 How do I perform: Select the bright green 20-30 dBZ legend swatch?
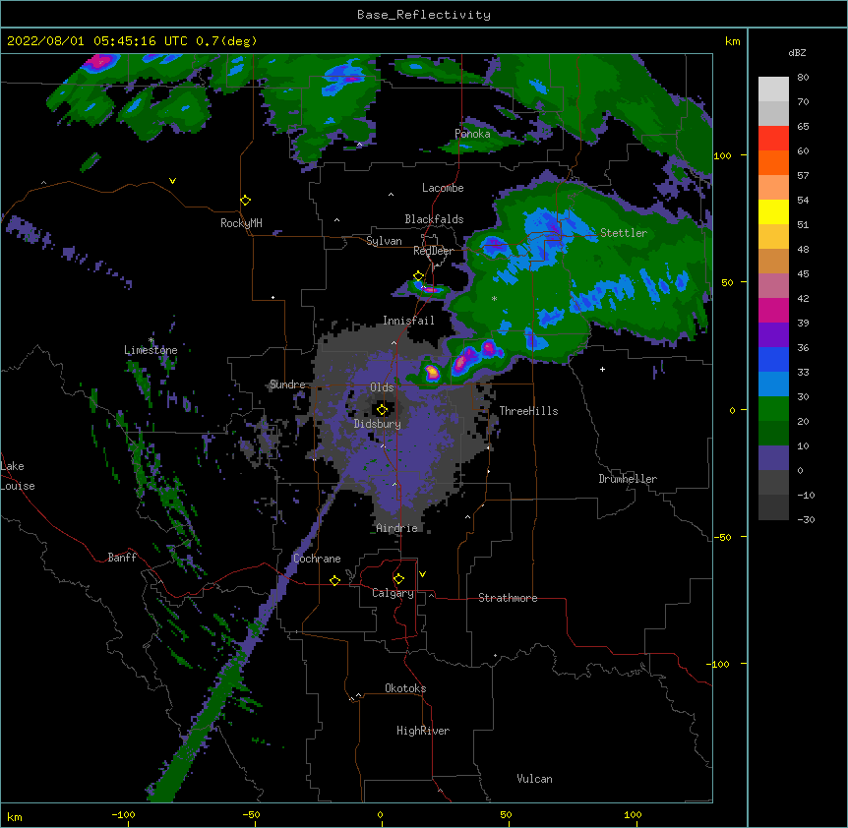point(773,409)
